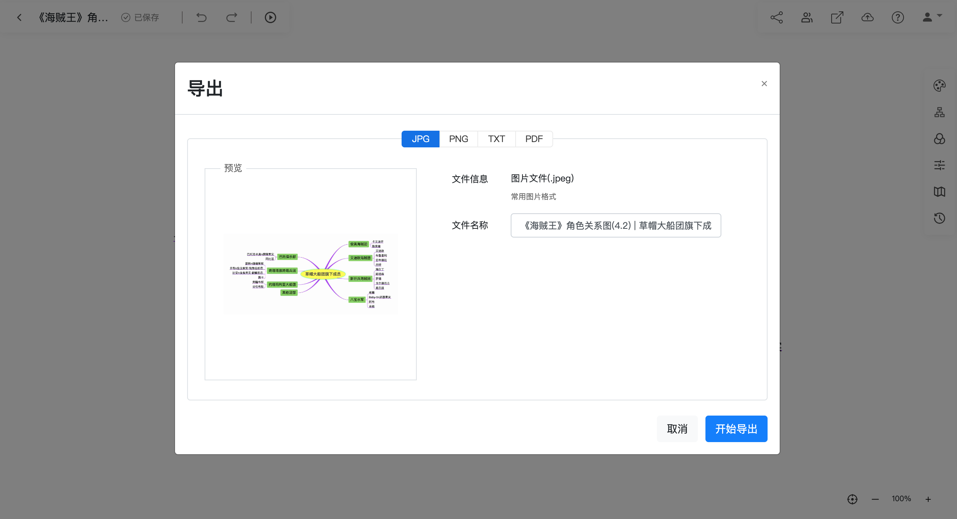Click the center locate target icon
The image size is (957, 519).
(852, 499)
